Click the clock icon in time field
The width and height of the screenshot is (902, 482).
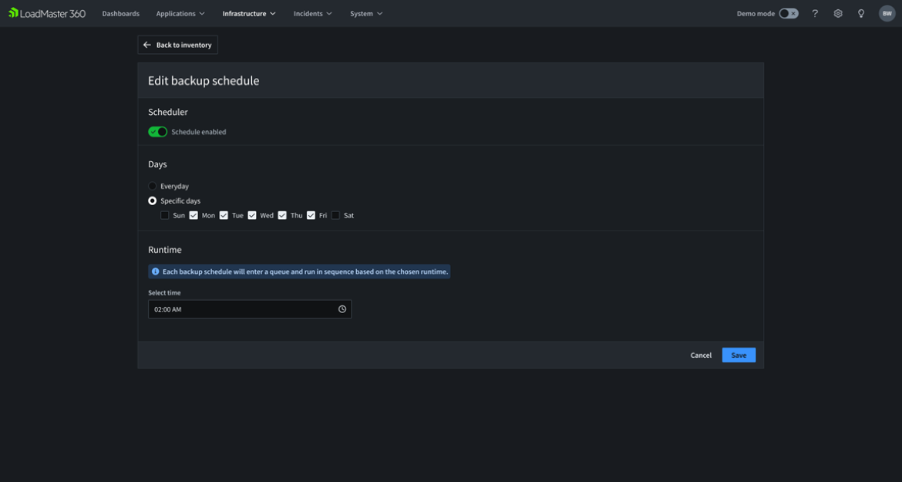coord(342,309)
